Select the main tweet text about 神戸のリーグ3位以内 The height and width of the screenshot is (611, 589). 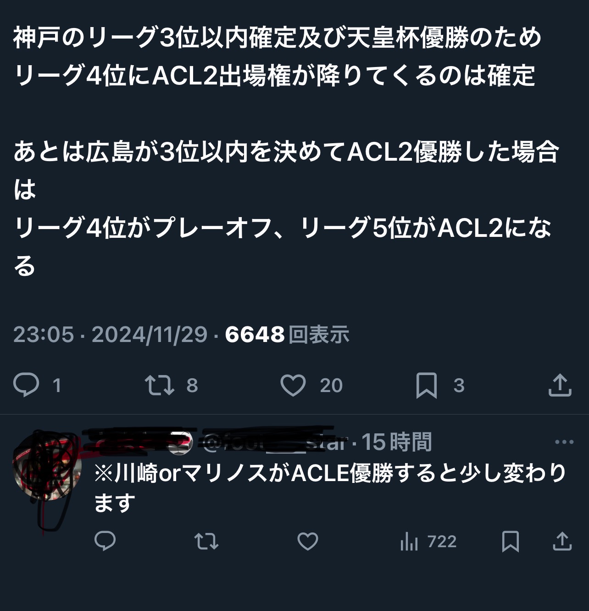pyautogui.click(x=286, y=151)
